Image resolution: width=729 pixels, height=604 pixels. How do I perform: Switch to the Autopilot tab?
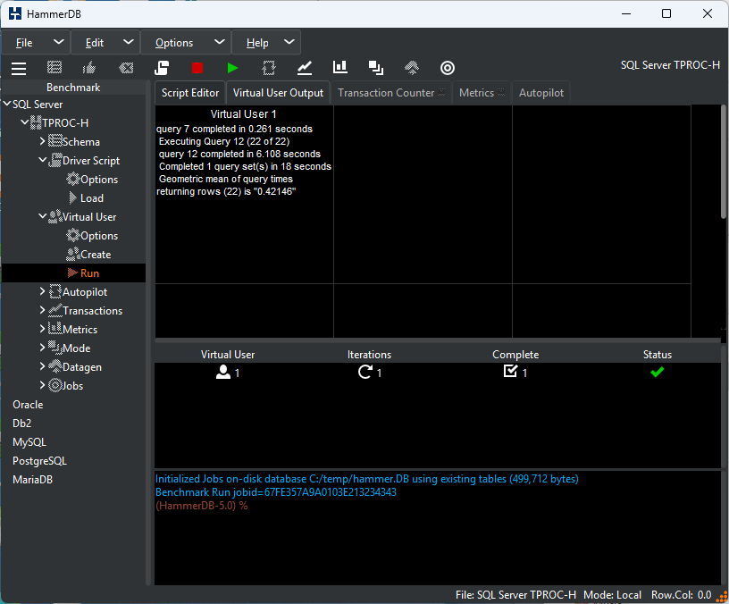click(x=541, y=93)
